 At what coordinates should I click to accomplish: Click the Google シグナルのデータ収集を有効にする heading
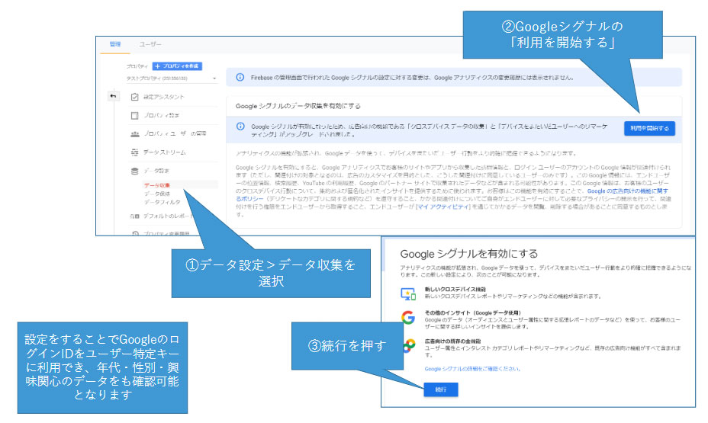pyautogui.click(x=298, y=106)
